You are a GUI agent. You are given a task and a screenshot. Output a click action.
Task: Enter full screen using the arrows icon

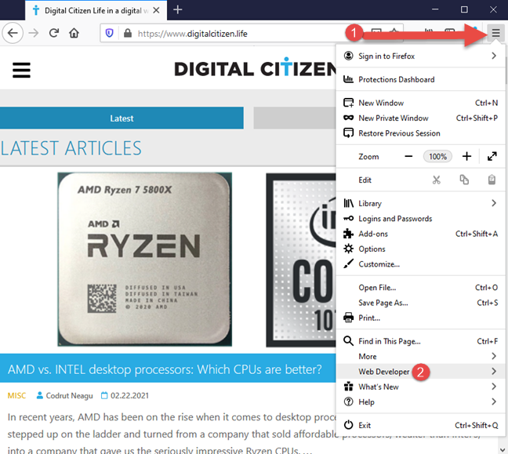(x=492, y=157)
